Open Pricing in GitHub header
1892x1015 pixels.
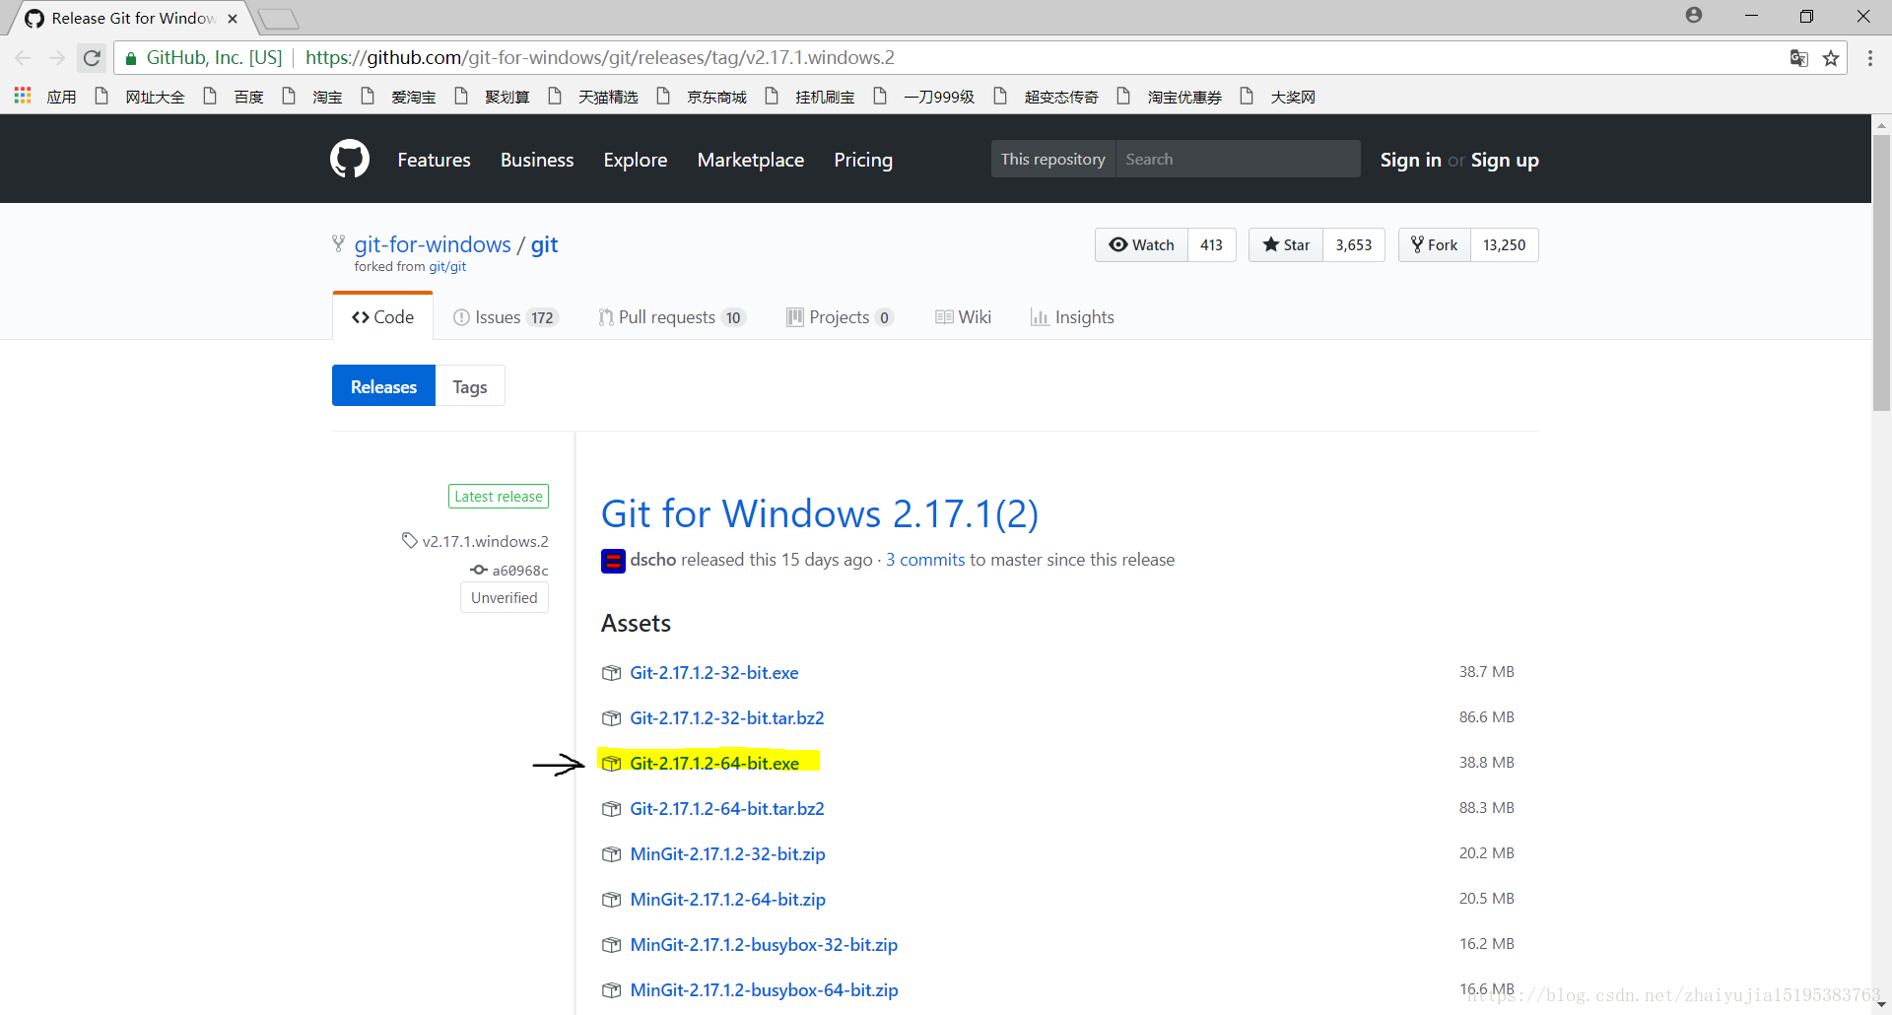(863, 160)
